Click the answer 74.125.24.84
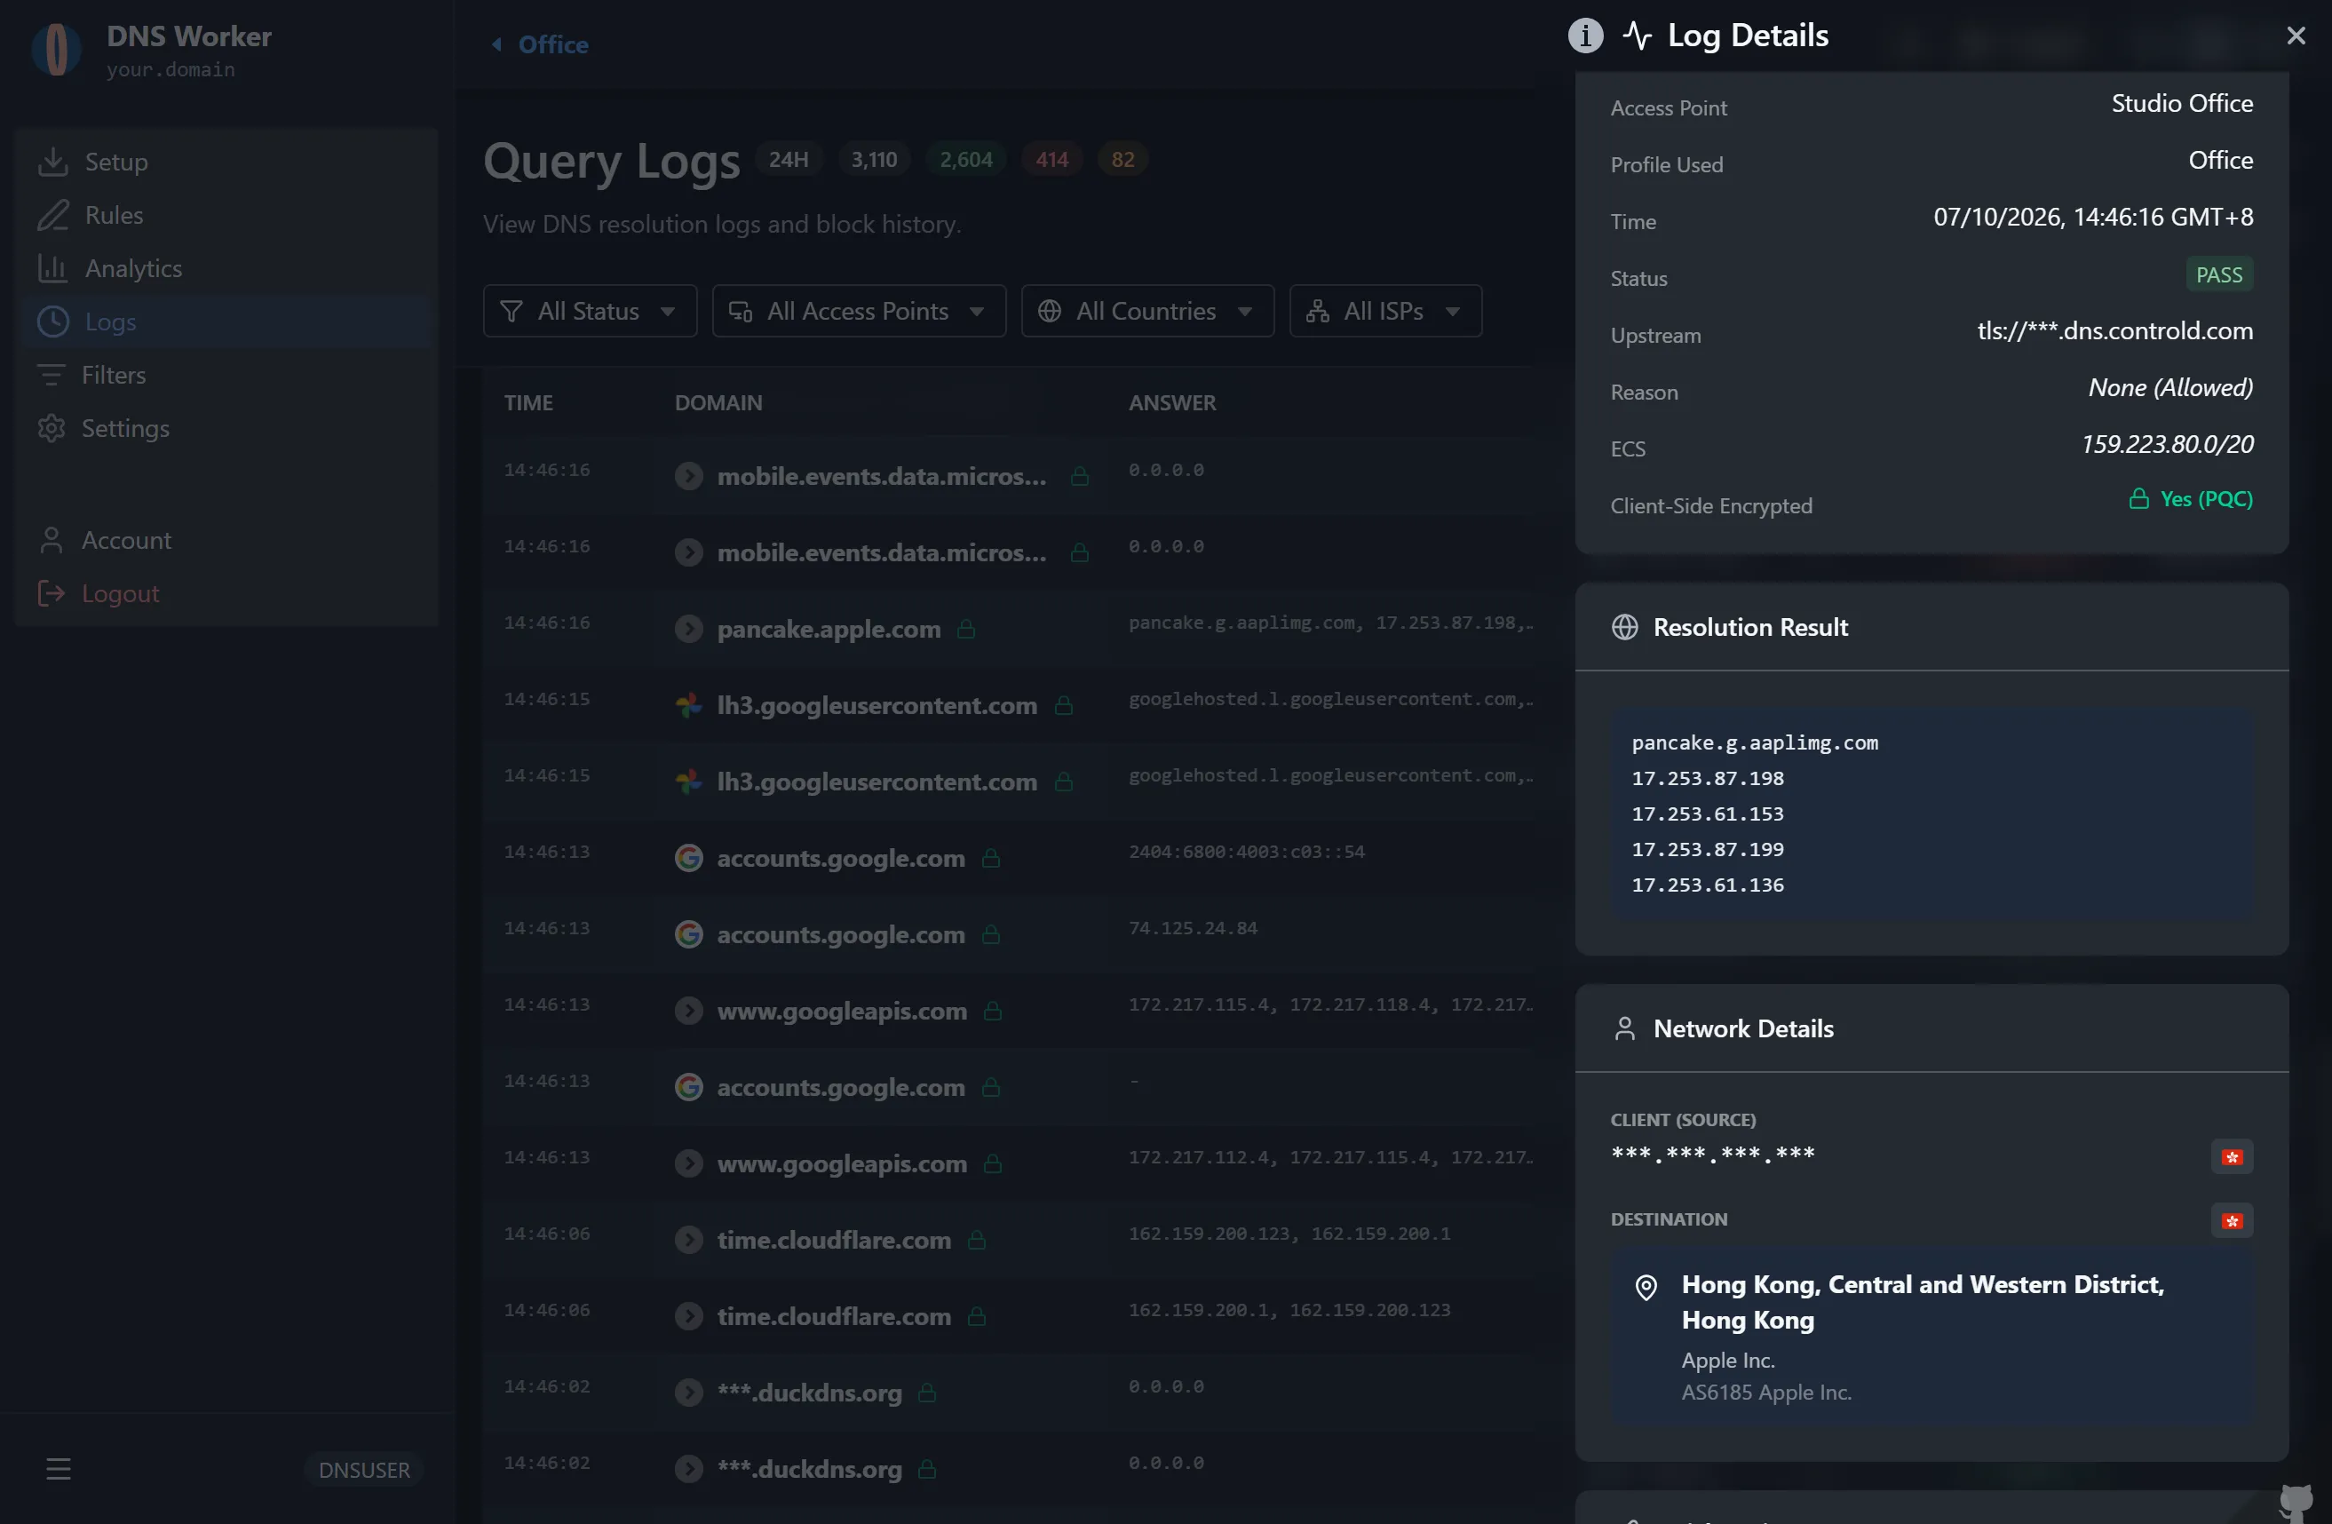This screenshot has height=1524, width=2332. [1193, 928]
